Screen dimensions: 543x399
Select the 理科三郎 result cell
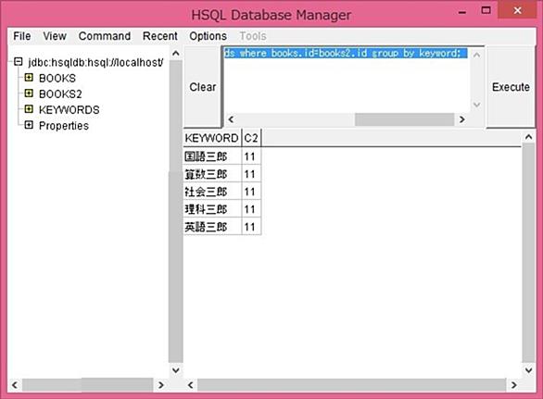click(x=212, y=209)
